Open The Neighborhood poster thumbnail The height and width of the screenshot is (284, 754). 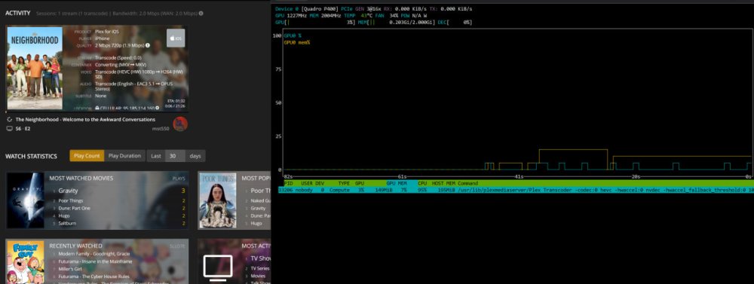(34, 69)
